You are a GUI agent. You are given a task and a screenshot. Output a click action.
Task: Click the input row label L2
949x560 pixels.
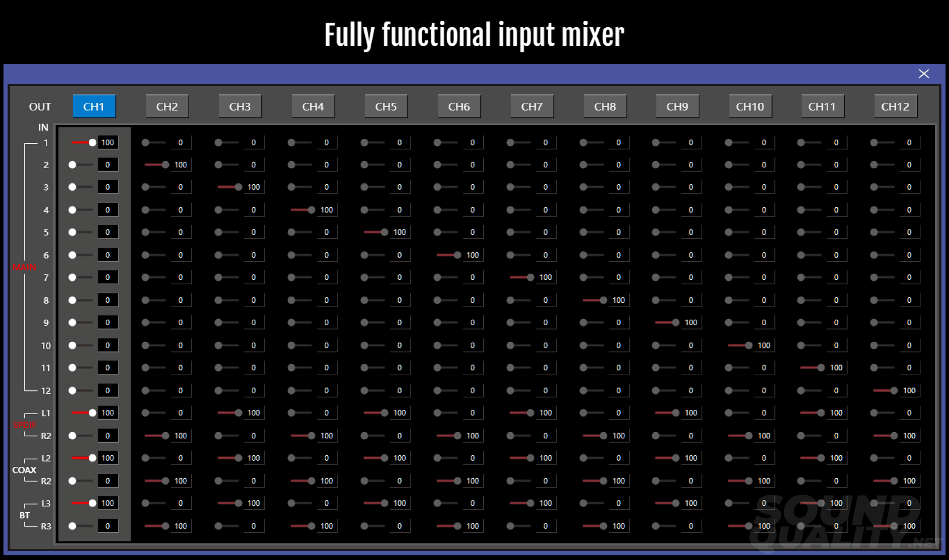tap(46, 458)
